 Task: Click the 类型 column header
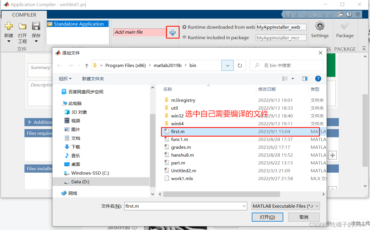pyautogui.click(x=315, y=89)
